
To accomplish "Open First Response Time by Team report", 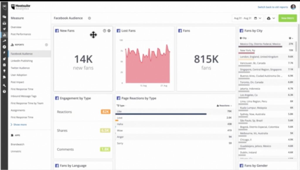I will point(27,103).
